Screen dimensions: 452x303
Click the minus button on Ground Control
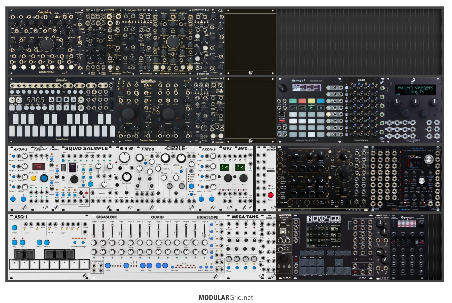(12, 108)
